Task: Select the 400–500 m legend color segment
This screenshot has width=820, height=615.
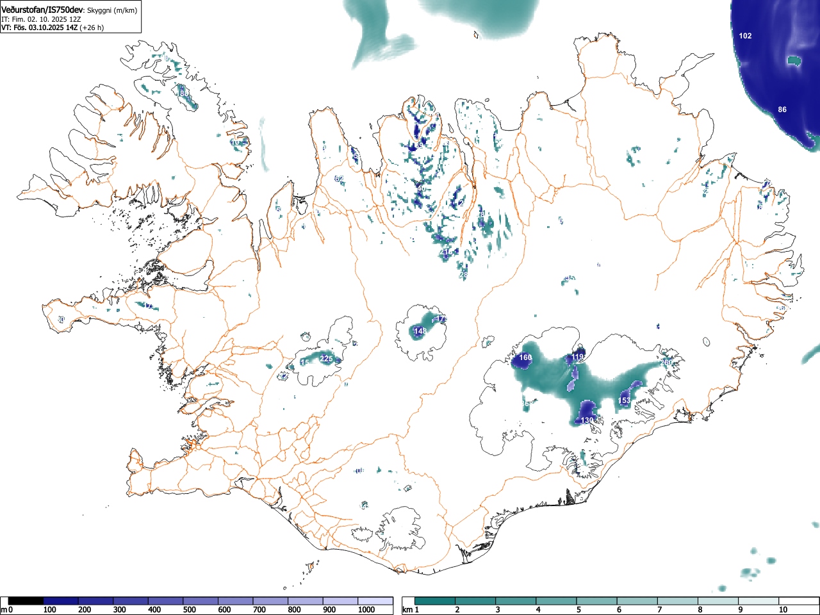Action: tap(166, 601)
